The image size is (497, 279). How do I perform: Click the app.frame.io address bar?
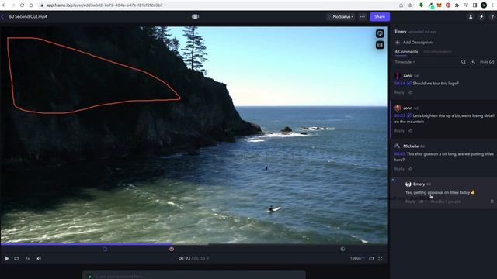[x=219, y=5]
